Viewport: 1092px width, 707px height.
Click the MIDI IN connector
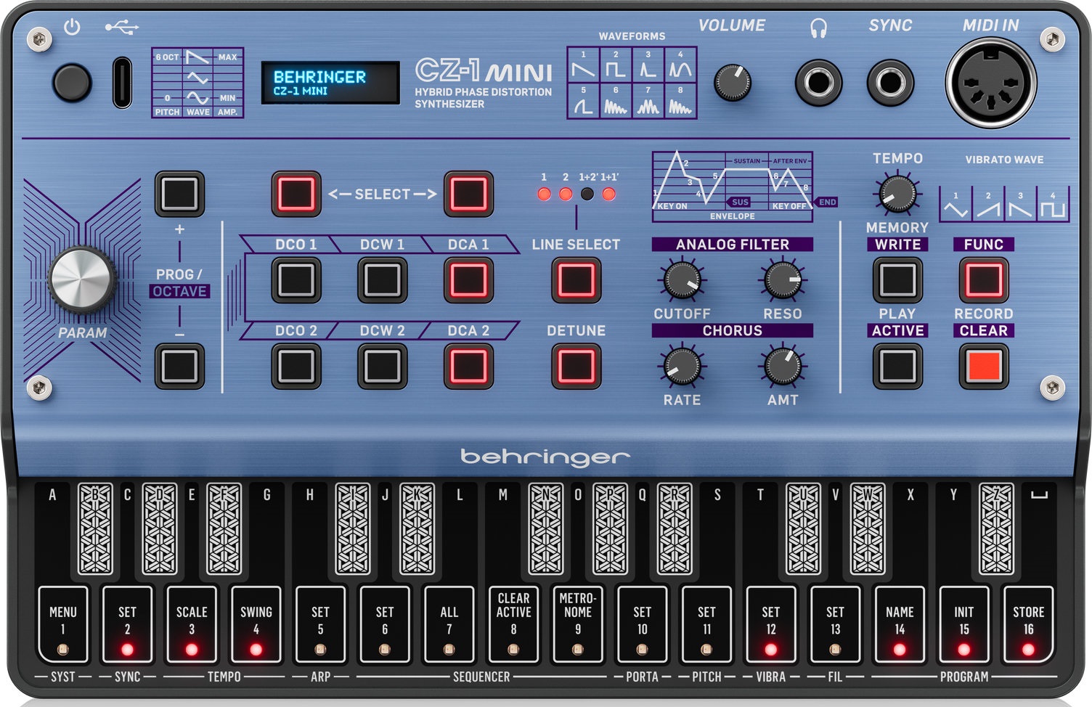click(990, 82)
